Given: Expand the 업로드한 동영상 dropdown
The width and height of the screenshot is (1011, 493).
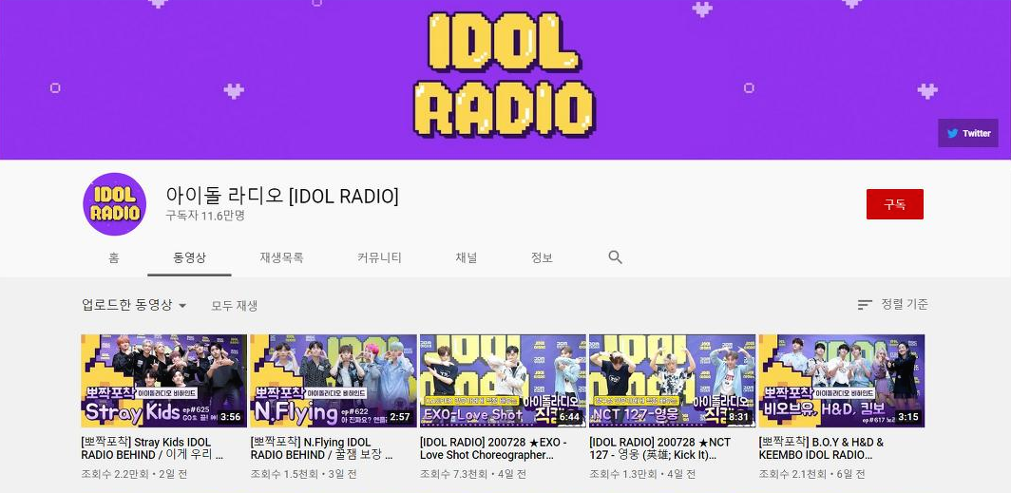Looking at the screenshot, I should point(134,305).
